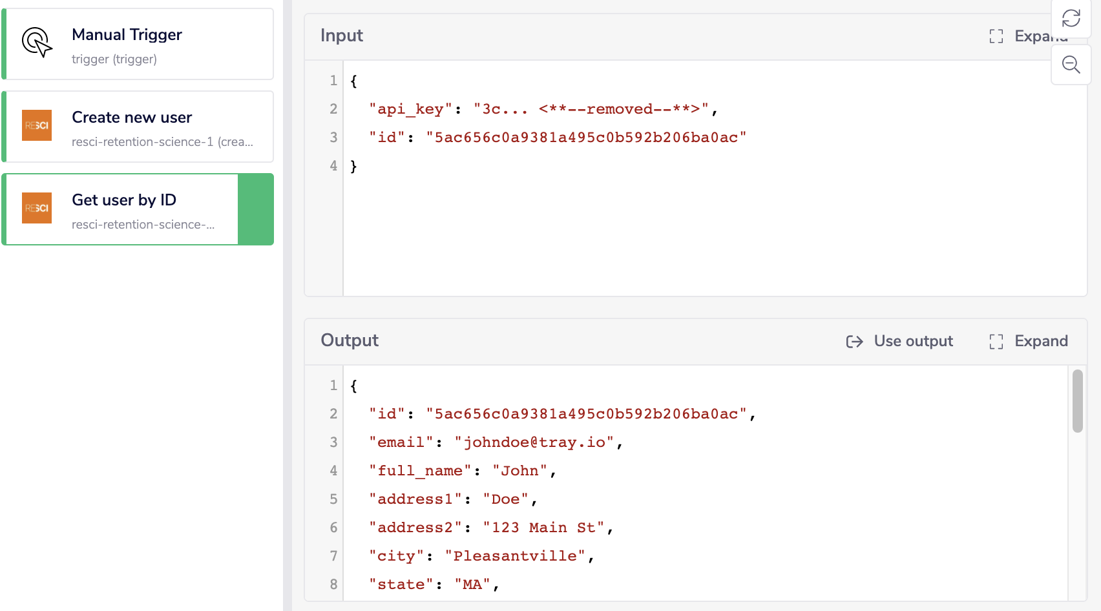
Task: Click the refresh icon at top right
Action: [1071, 18]
